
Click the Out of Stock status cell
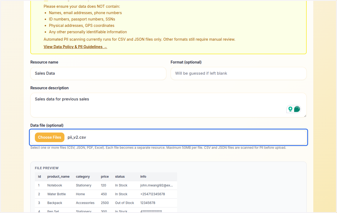click(x=125, y=203)
